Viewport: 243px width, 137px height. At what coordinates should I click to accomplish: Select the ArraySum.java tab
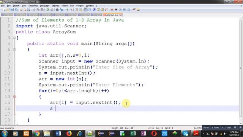112,15
